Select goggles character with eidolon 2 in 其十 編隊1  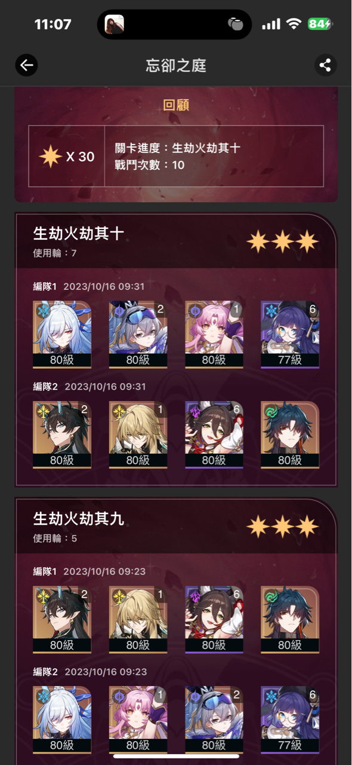coord(138,335)
